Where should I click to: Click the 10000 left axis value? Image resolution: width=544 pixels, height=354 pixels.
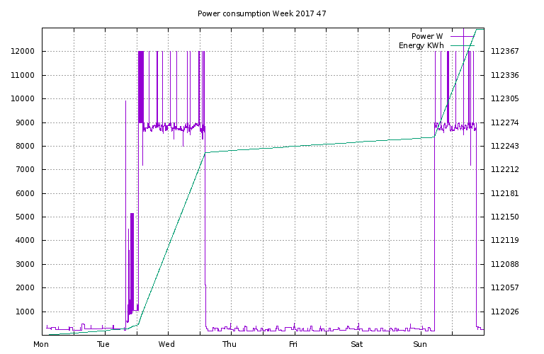[x=23, y=99]
